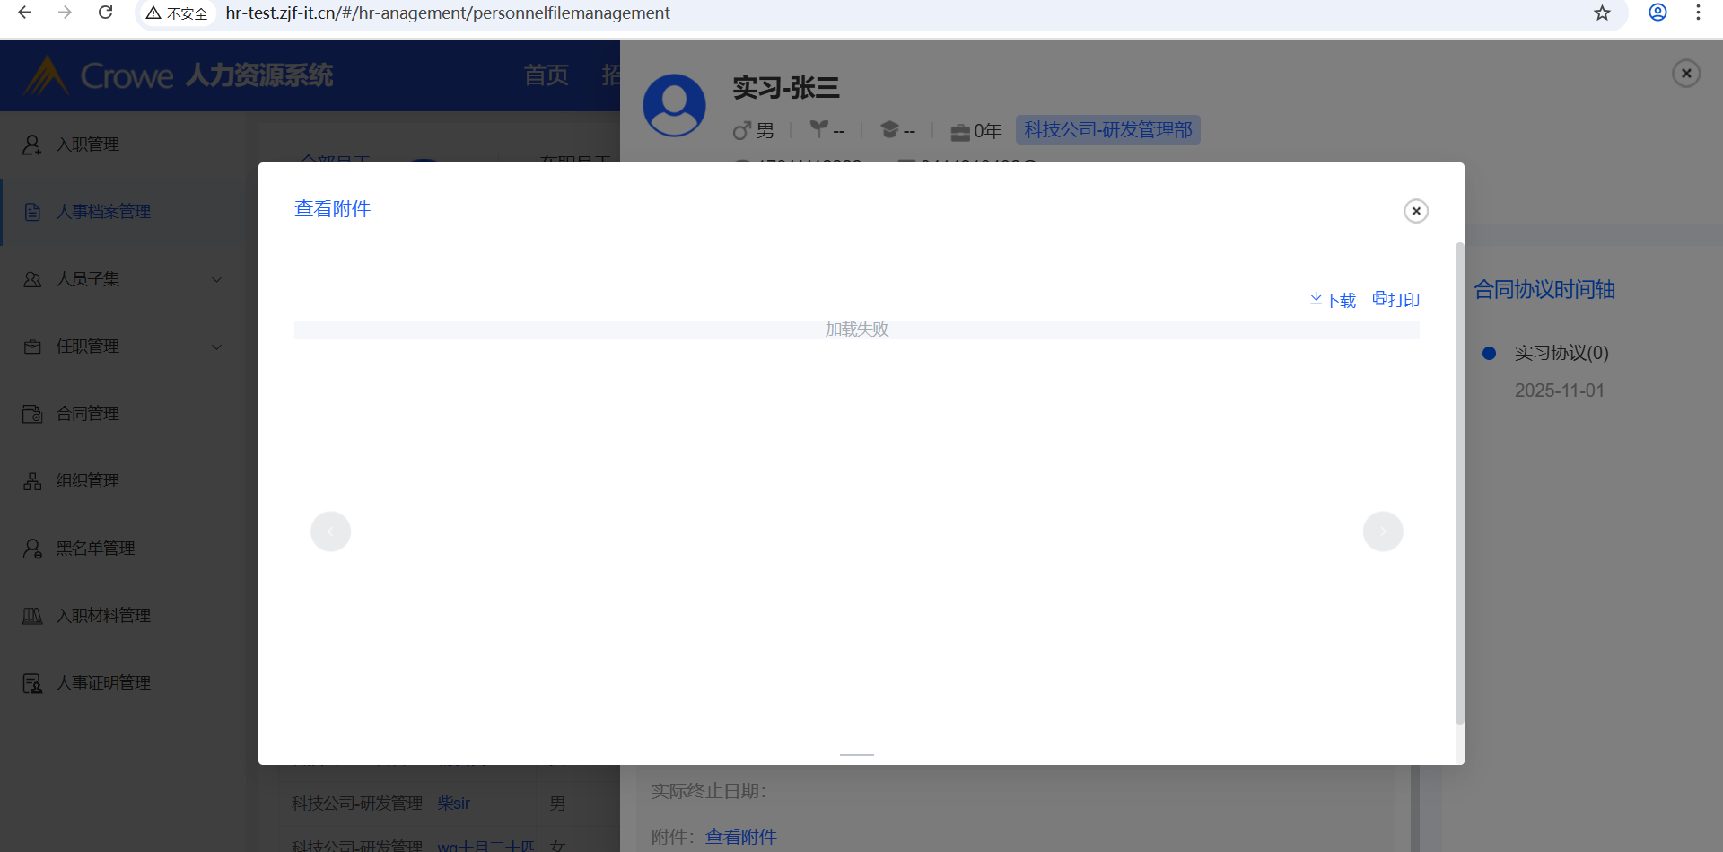Click the 加载失败 message bar
This screenshot has width=1723, height=852.
coord(857,329)
